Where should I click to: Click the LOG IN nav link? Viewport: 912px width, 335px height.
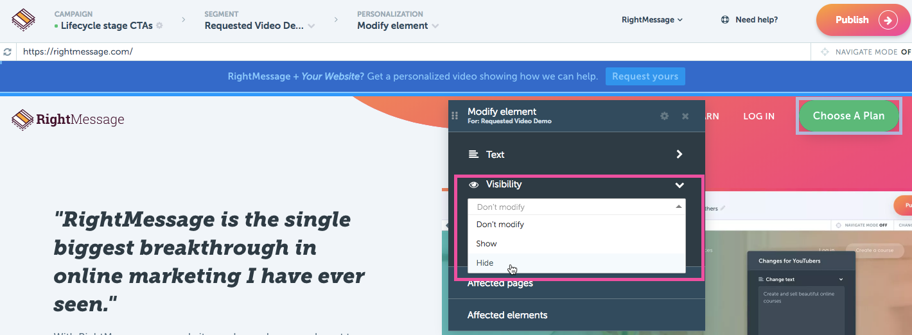click(x=759, y=116)
